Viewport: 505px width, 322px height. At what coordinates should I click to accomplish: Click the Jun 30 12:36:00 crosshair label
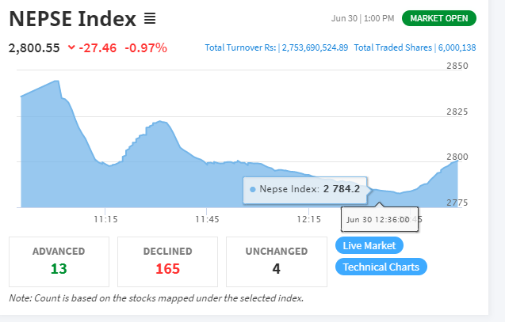coord(380,219)
